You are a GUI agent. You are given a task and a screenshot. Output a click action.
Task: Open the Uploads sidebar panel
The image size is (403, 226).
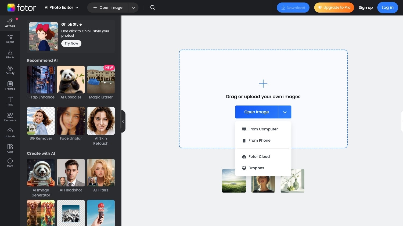click(x=10, y=133)
